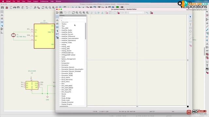Switch units to millimeters in Symbol Editor

[57, 27]
